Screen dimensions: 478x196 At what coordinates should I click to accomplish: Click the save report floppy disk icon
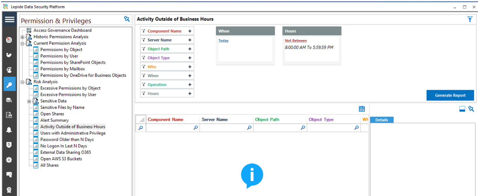coord(361,109)
